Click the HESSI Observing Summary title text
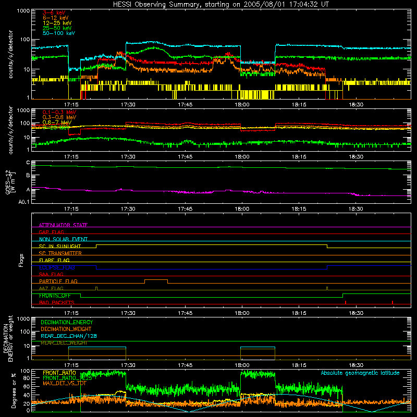Viewport: 417px width, 417px height. coord(220,5)
